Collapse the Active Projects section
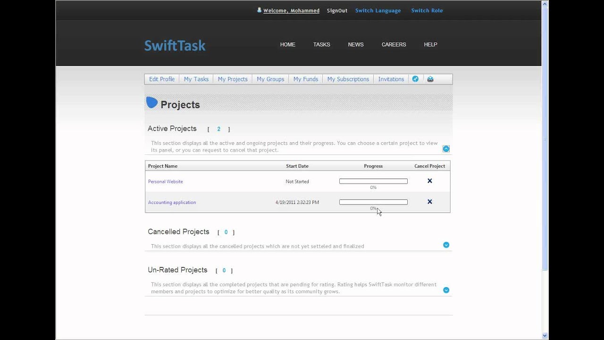Screen dimensions: 604x340 point(446,149)
